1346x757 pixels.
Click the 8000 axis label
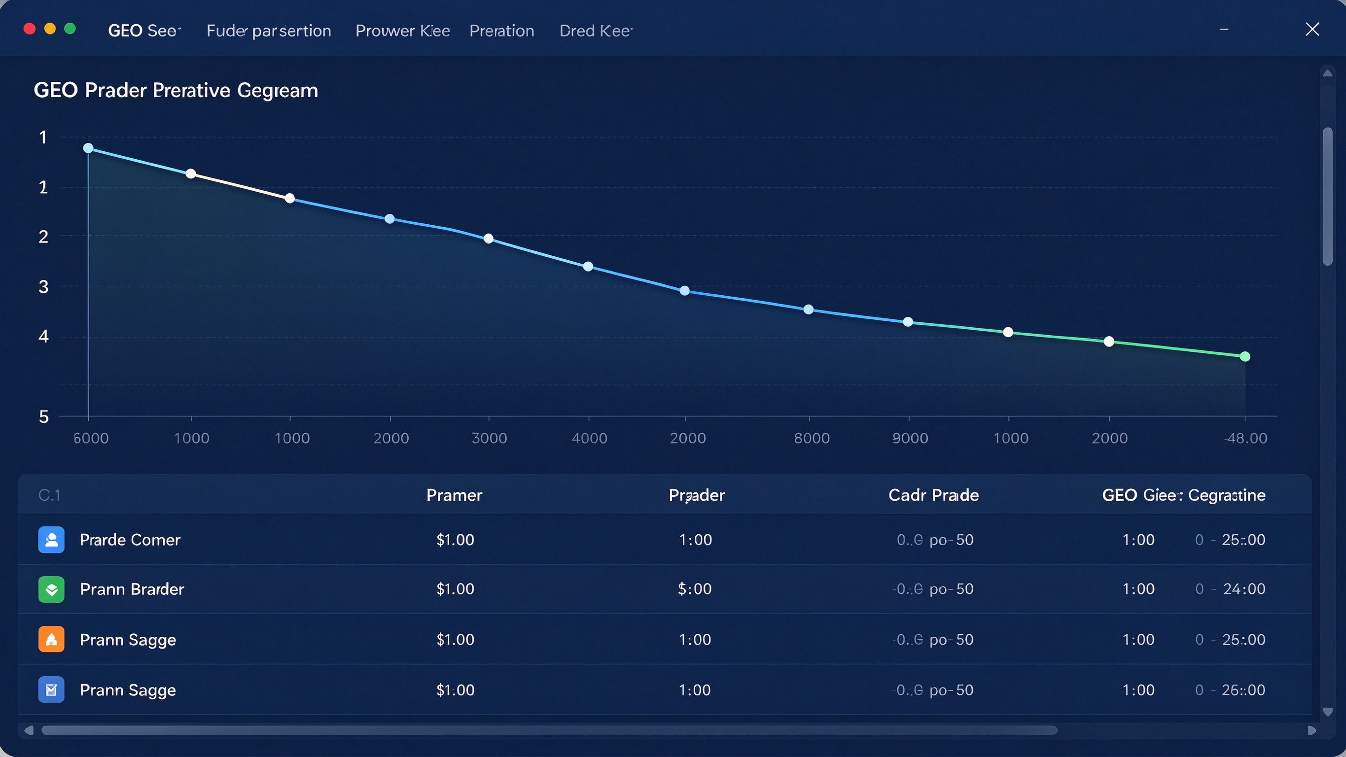[812, 438]
